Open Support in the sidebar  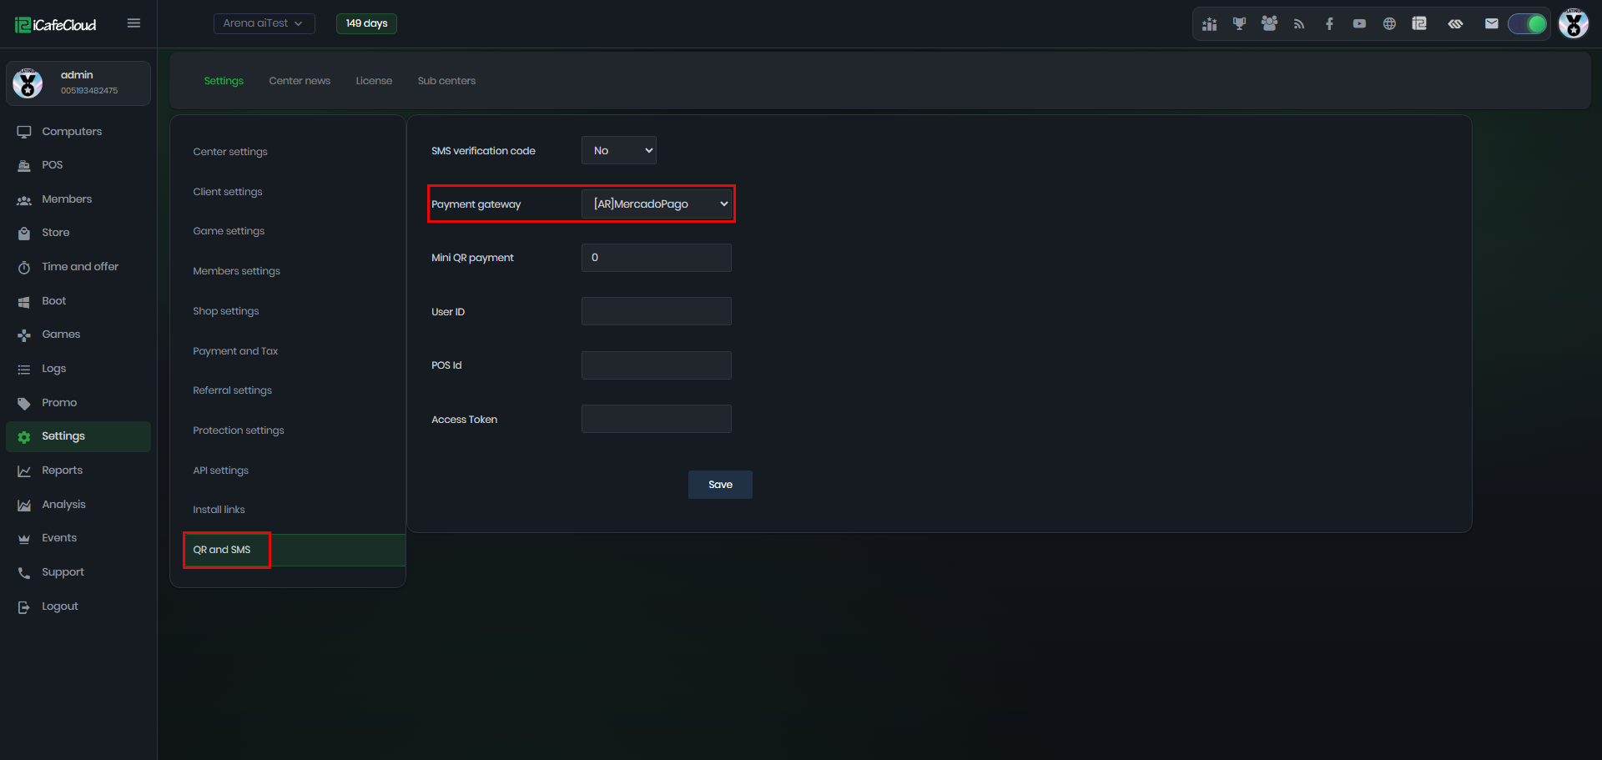(x=78, y=572)
